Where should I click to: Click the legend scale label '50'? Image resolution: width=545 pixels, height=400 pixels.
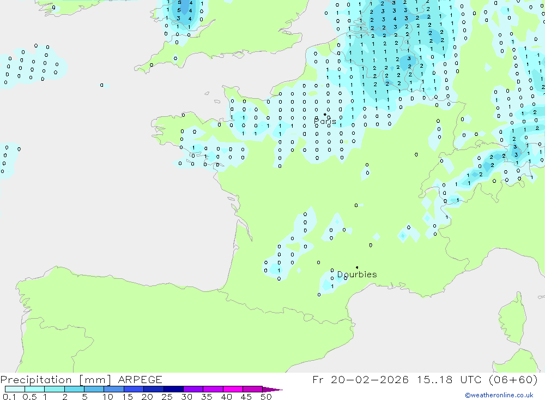point(266,397)
